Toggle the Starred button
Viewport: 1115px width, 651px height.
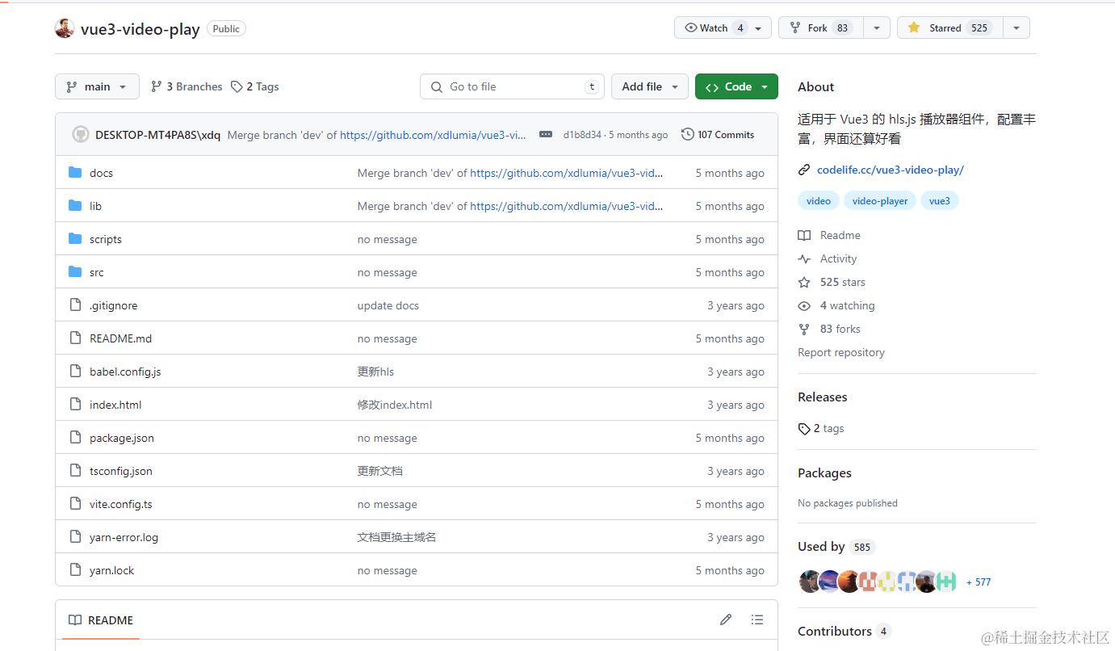pos(950,27)
